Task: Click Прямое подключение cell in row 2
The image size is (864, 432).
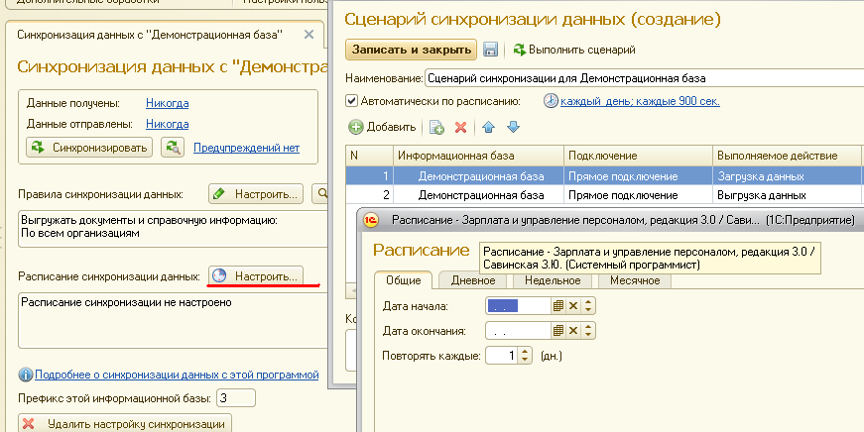Action: click(638, 195)
